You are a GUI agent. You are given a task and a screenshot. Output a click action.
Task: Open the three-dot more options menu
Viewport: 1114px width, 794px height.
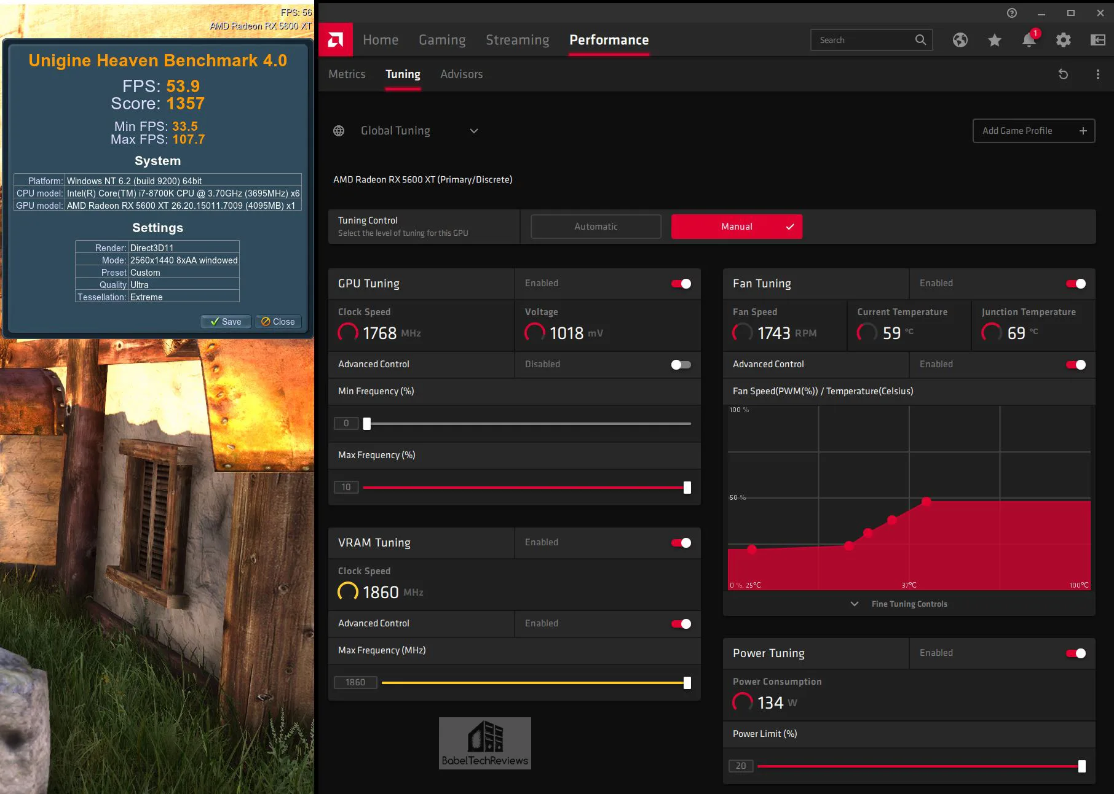pos(1098,74)
